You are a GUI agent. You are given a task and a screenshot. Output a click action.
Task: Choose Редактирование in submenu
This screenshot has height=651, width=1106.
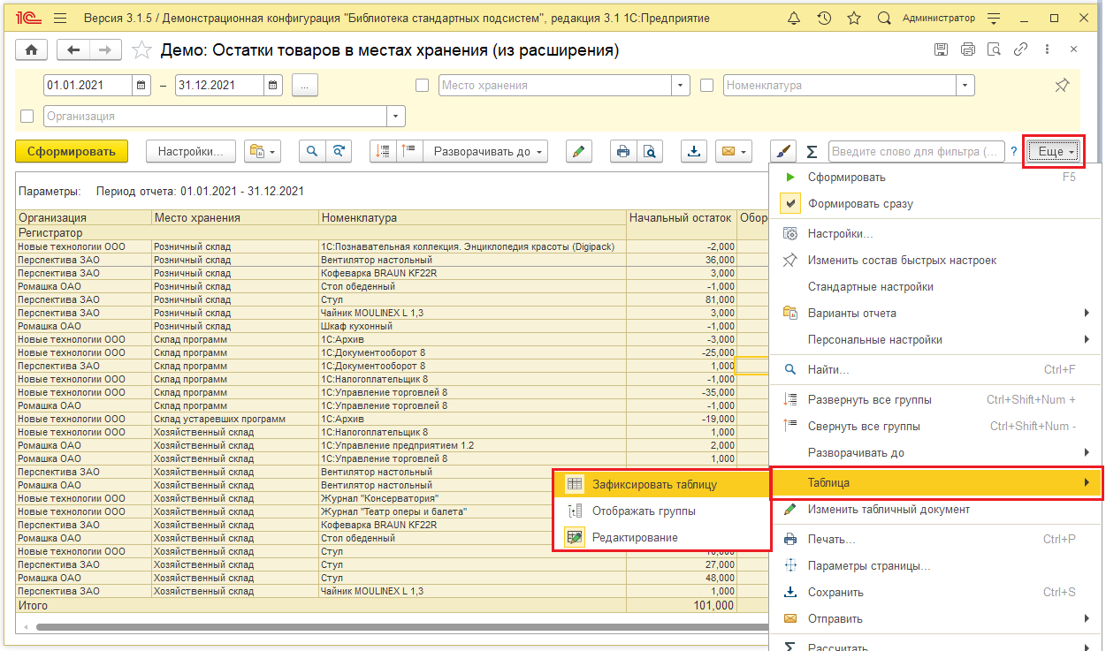(x=662, y=537)
